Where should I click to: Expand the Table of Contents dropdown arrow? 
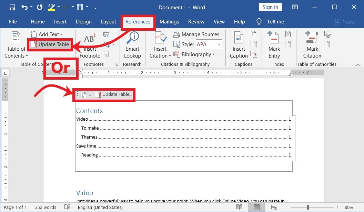tap(27, 56)
